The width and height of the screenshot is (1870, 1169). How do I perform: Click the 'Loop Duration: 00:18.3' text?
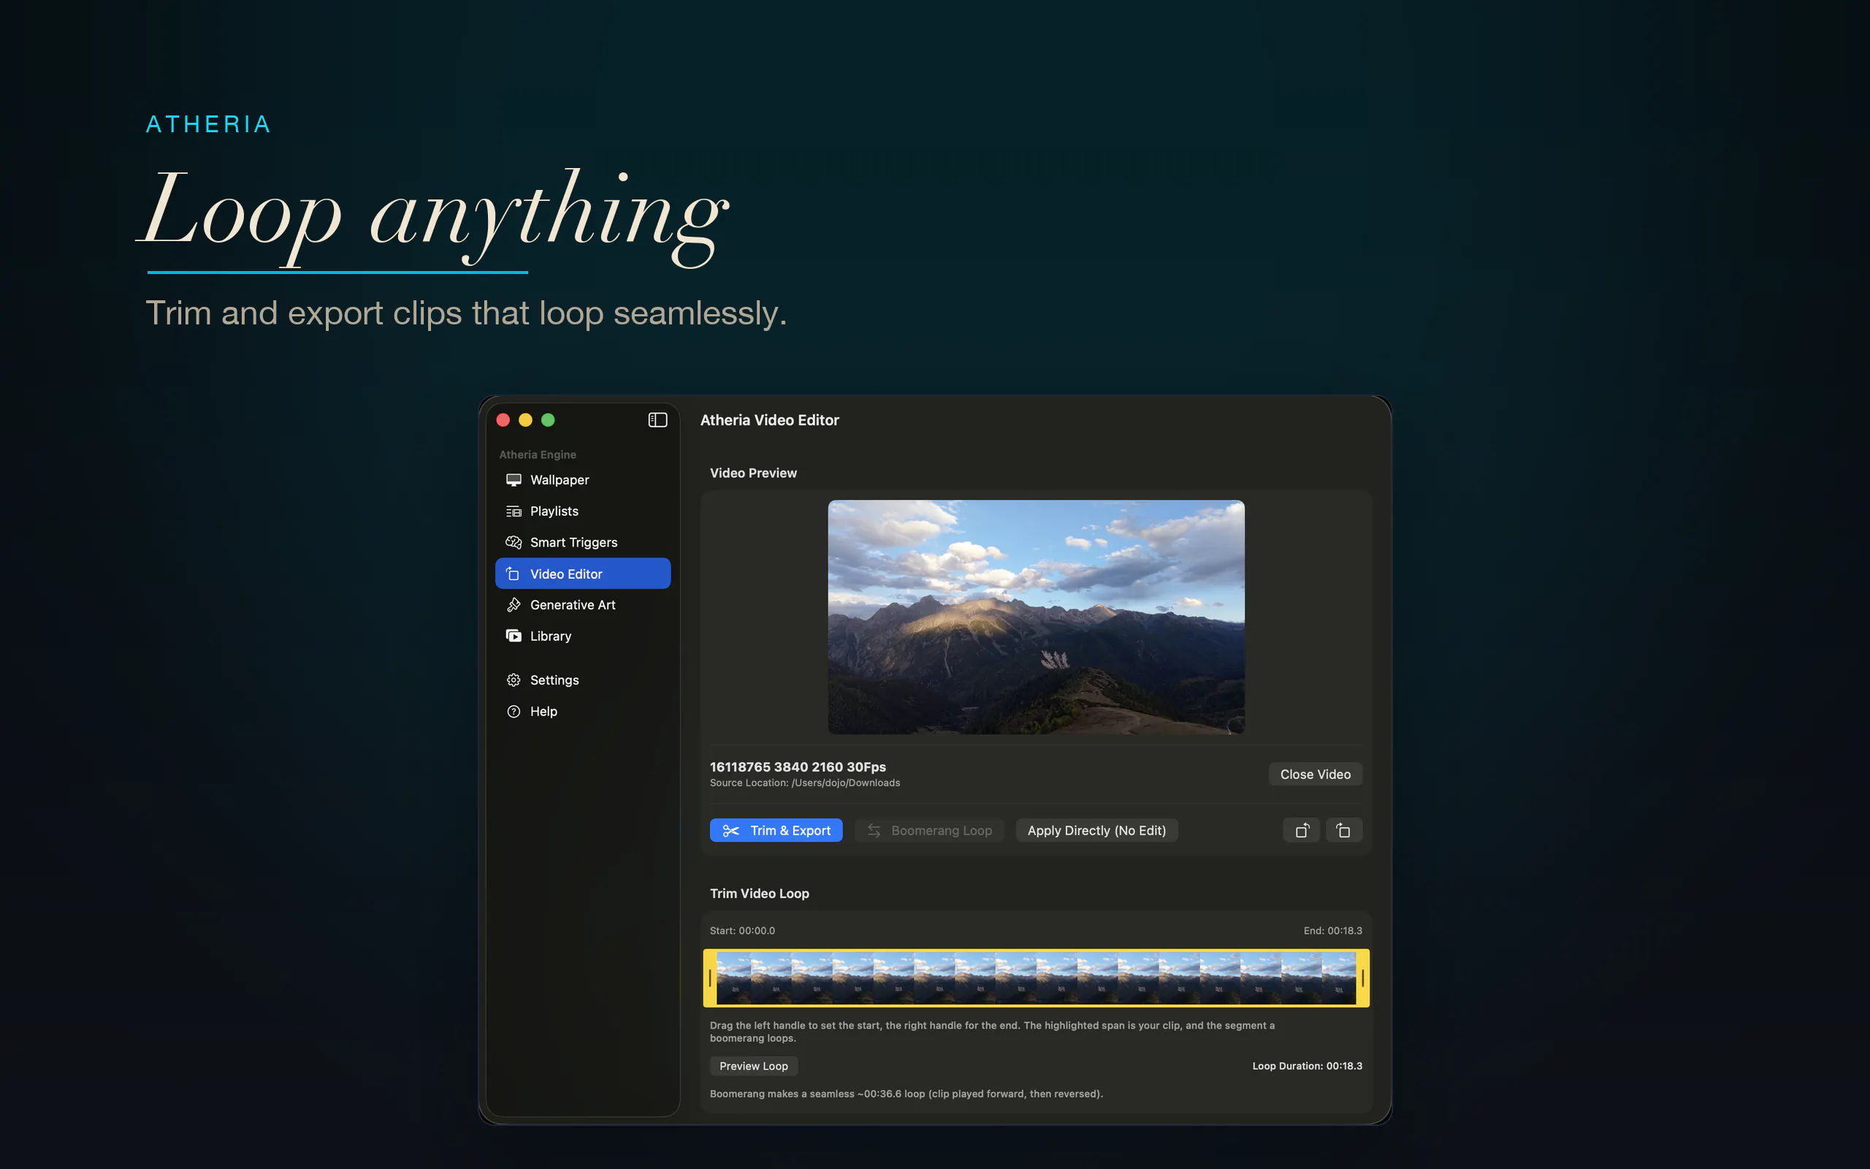point(1308,1066)
